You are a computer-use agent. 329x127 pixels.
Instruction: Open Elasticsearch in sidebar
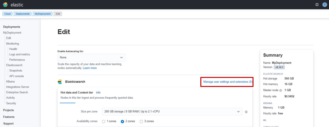14,65
